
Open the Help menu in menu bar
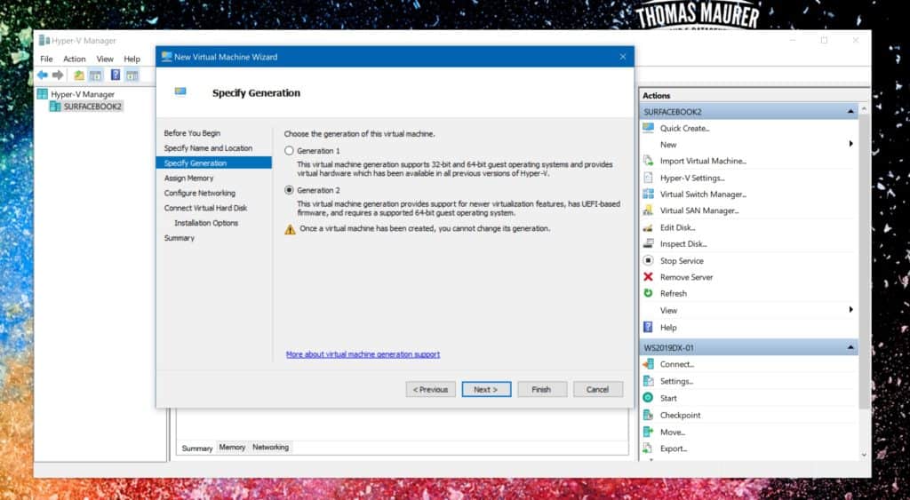pos(132,59)
